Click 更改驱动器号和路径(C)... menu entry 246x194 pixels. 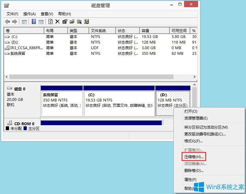click(205, 134)
